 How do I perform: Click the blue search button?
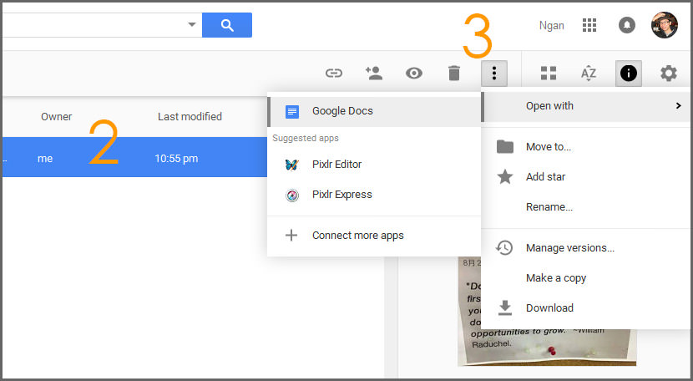click(x=227, y=25)
